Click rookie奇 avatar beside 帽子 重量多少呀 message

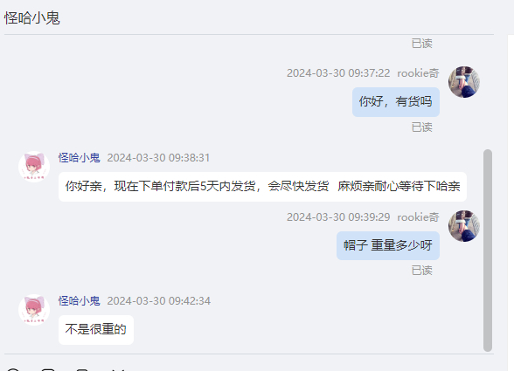coord(464,226)
